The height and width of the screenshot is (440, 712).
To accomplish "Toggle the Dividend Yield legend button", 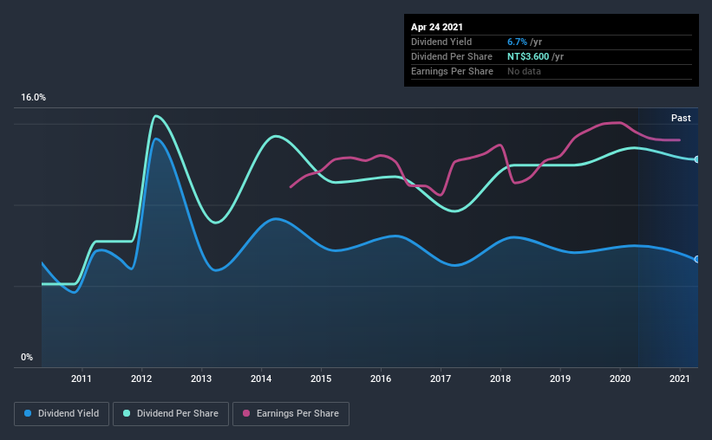I will pyautogui.click(x=62, y=414).
